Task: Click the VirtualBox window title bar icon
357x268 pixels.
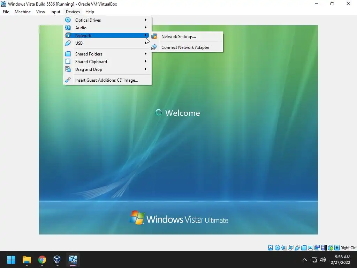Action: (x=3, y=4)
